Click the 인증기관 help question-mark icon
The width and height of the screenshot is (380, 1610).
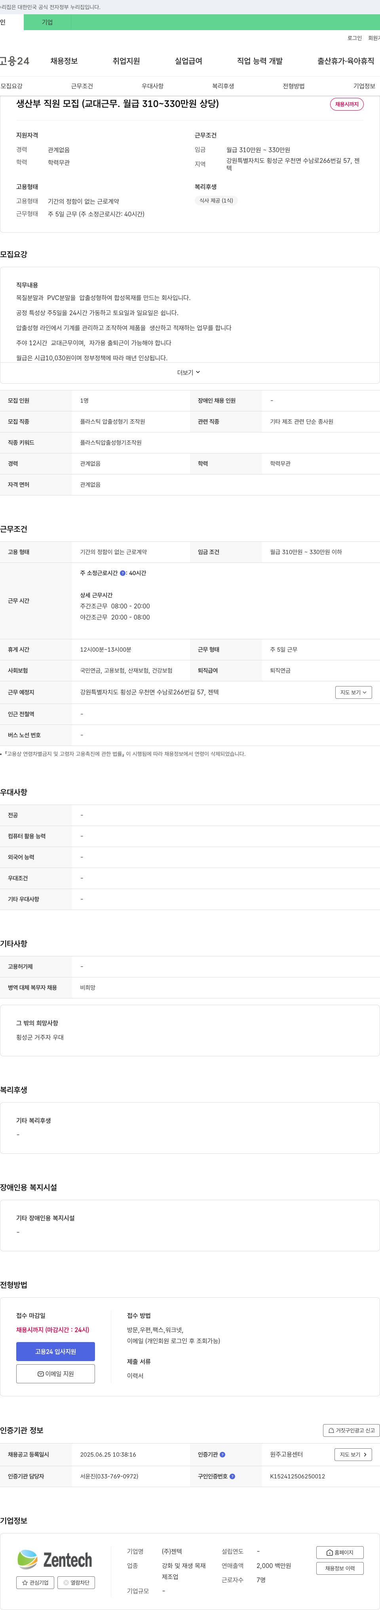223,1454
